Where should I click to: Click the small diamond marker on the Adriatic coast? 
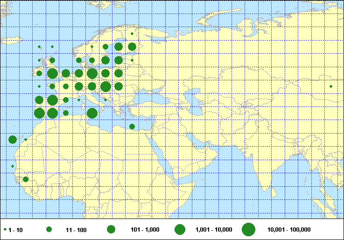pos(105,99)
